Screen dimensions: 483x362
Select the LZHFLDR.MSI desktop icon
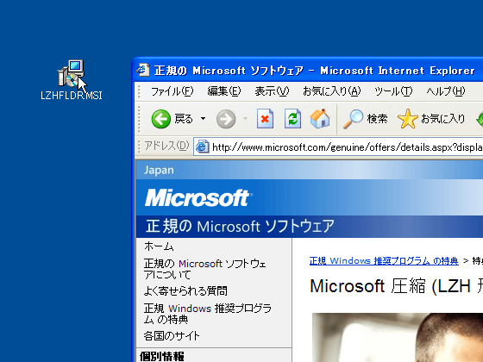71,80
